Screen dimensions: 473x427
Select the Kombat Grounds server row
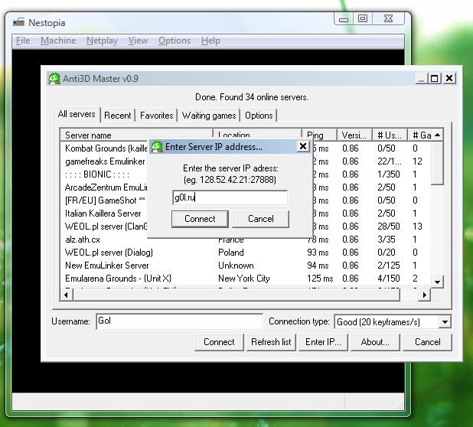click(246, 148)
